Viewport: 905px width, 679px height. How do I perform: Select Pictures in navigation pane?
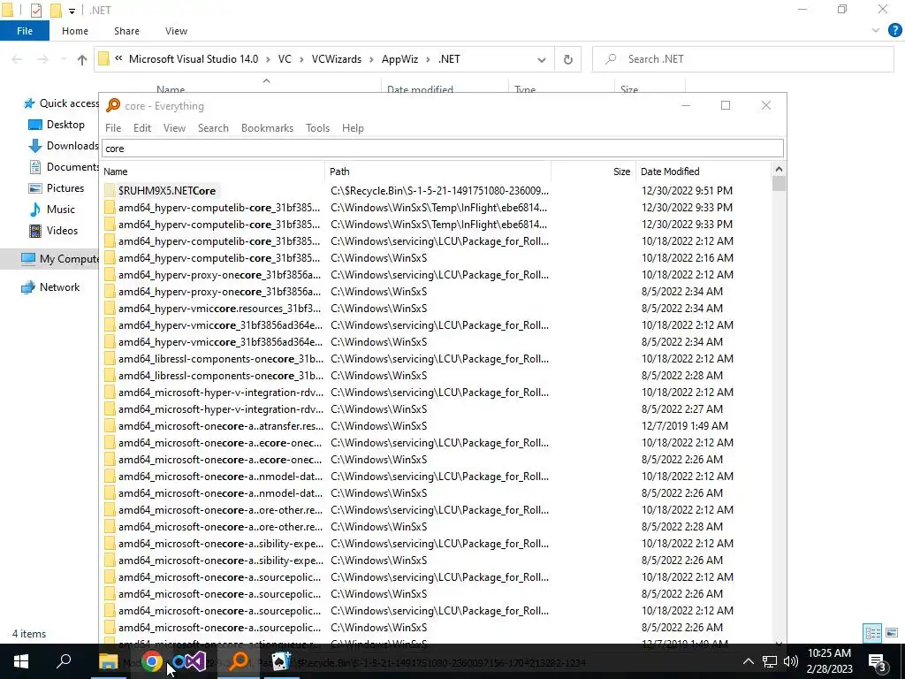tap(57, 188)
